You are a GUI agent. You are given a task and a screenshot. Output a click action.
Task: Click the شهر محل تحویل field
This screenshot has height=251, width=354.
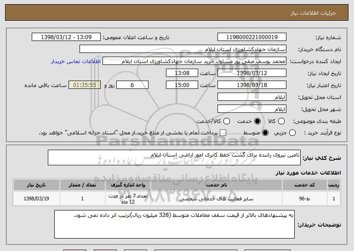coord(252,109)
